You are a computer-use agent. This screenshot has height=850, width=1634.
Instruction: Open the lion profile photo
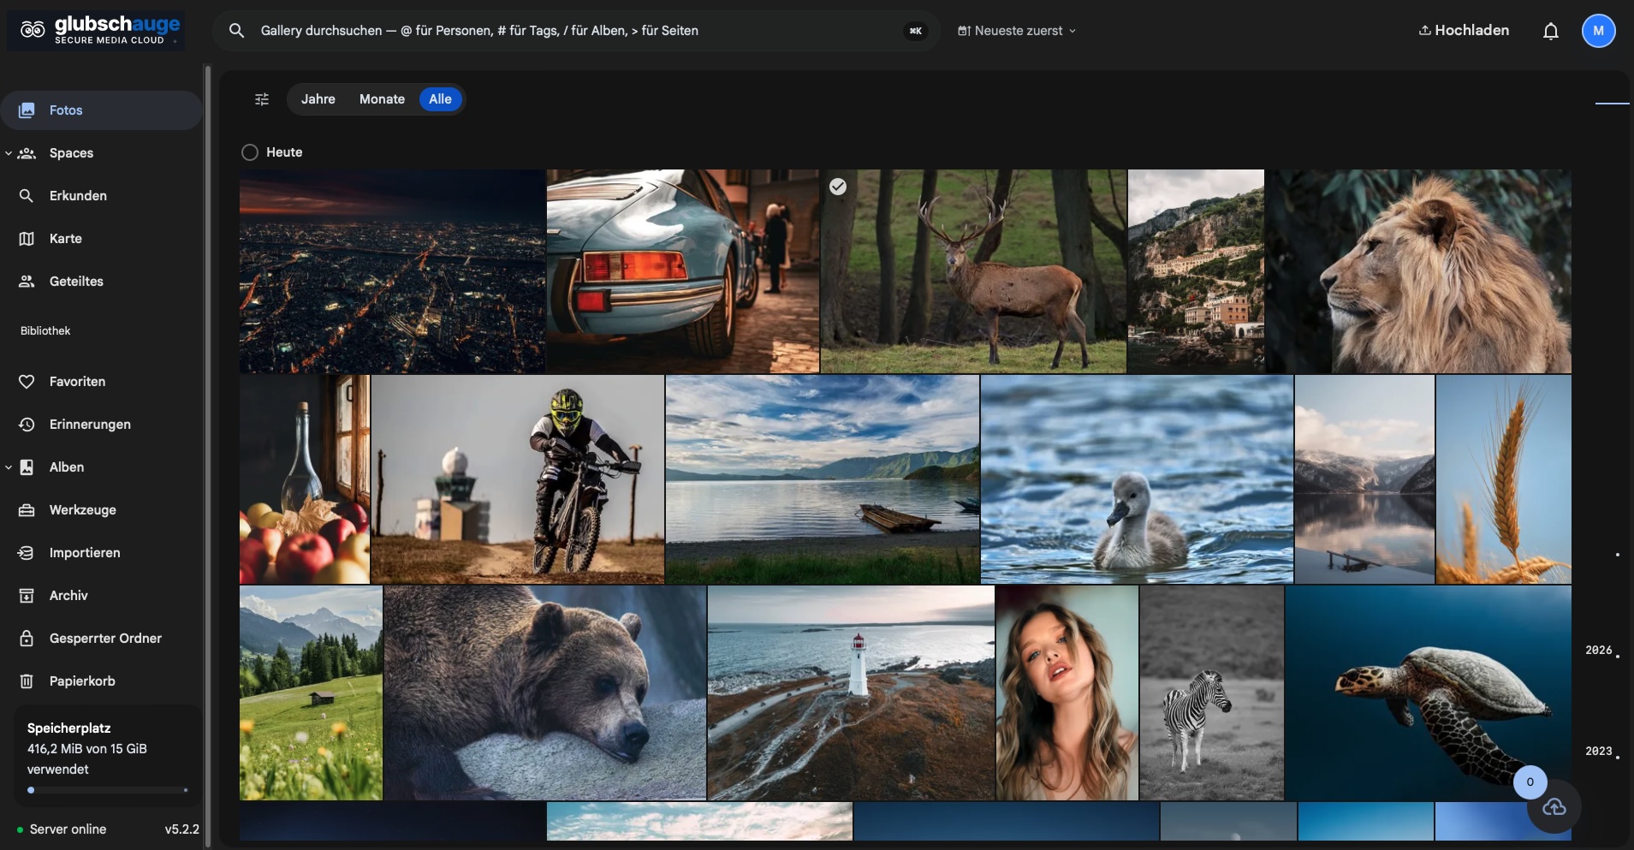click(1418, 271)
